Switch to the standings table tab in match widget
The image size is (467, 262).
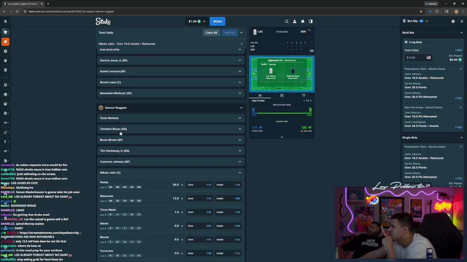(282, 95)
